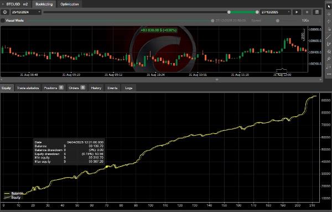The height and width of the screenshot is (212, 332).
Task: Click the date range end slider handle
Action: pyautogui.click(x=257, y=12)
